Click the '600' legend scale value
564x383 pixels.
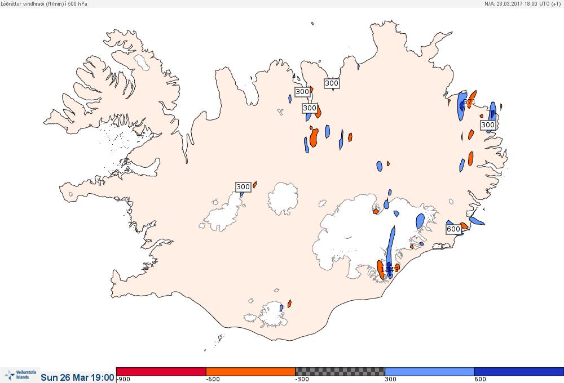[480, 380]
